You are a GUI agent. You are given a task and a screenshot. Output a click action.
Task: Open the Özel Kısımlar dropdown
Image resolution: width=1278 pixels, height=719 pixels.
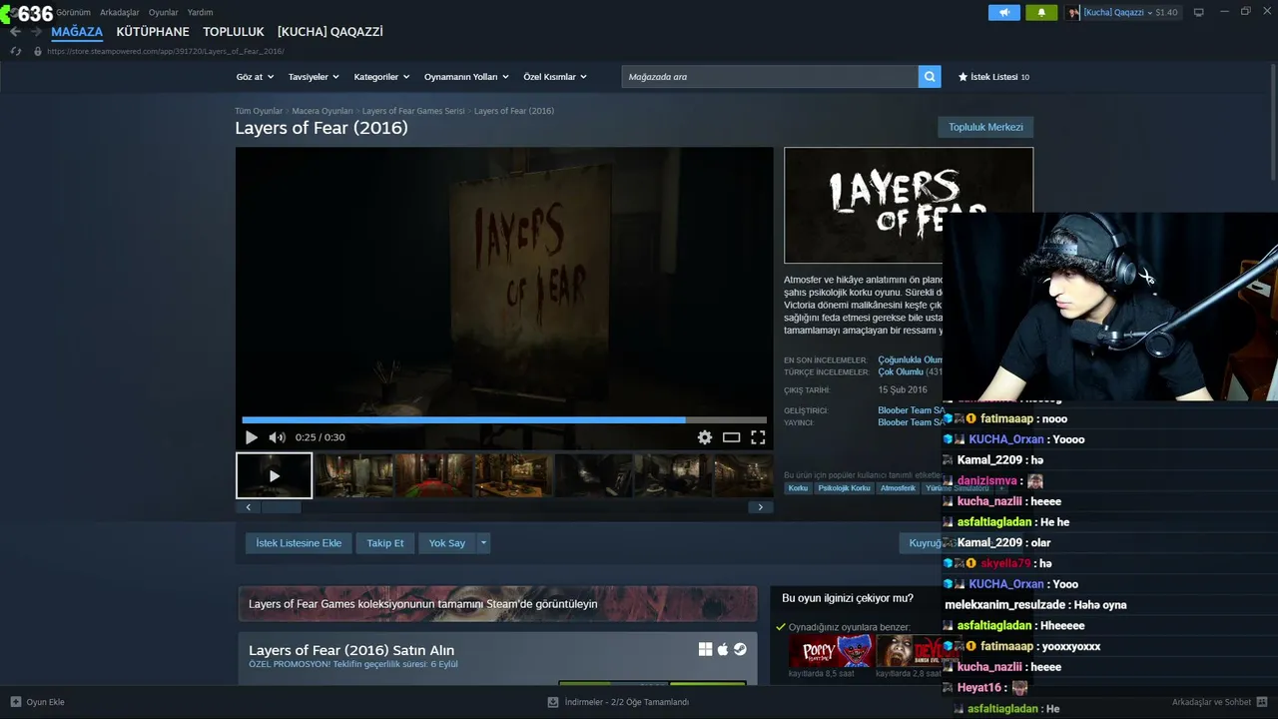(x=555, y=77)
